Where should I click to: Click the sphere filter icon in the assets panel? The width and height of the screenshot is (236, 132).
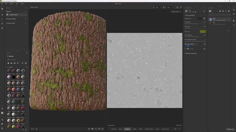tap(8, 63)
